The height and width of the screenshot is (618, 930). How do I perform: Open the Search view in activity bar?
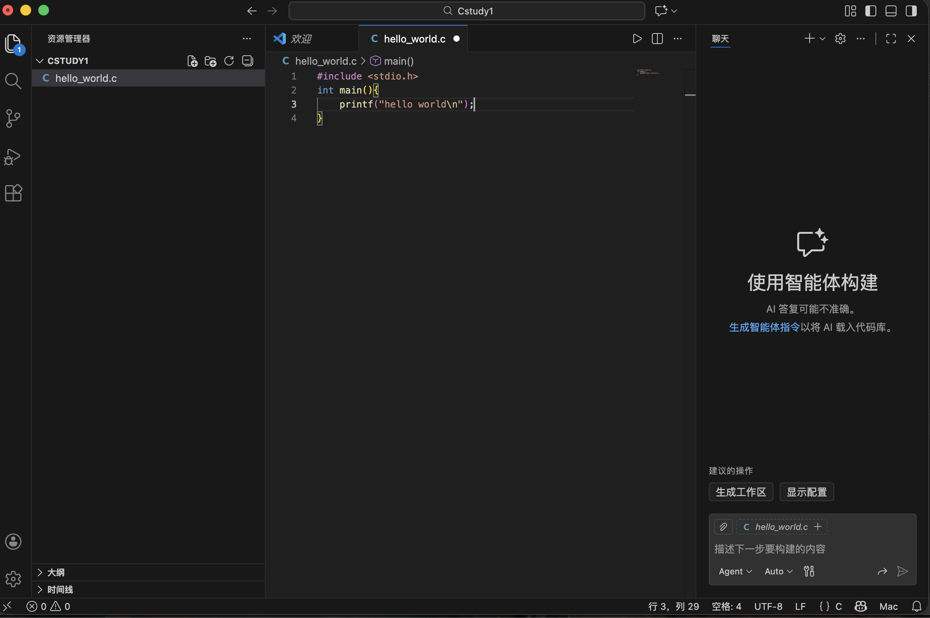pos(13,81)
